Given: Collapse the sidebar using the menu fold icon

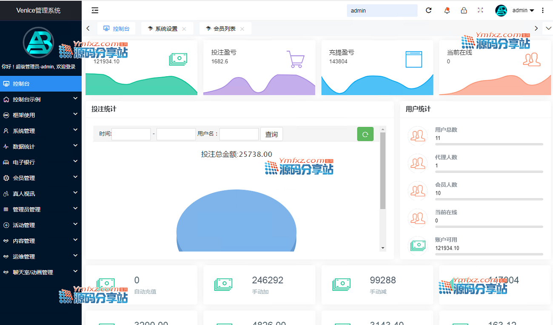Looking at the screenshot, I should [x=95, y=10].
